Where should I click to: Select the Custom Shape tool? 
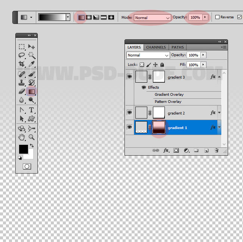[31, 119]
